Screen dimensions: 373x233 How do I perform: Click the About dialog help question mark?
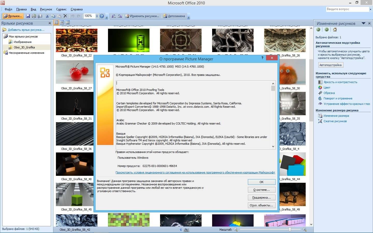click(262, 58)
